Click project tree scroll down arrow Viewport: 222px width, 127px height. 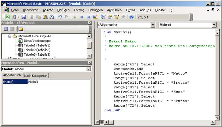coord(89,56)
